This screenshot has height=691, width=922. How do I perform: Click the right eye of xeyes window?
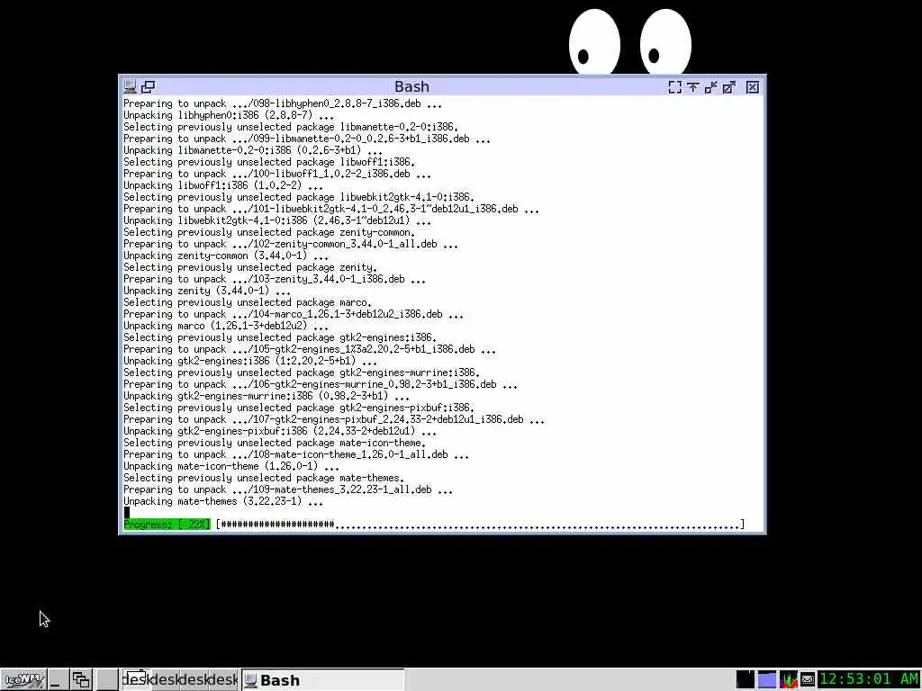[x=665, y=41]
